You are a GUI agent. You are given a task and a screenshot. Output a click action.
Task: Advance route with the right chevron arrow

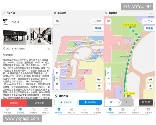119,102
